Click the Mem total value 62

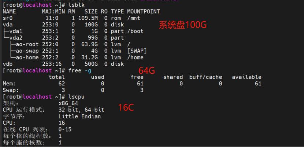click(62, 84)
